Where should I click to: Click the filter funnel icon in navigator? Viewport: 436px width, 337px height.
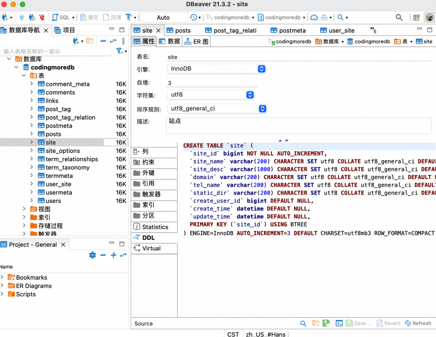pyautogui.click(x=119, y=51)
